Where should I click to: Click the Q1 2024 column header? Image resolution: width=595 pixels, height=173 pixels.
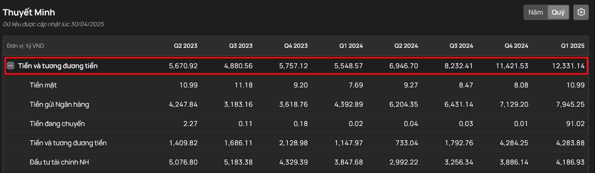coord(351,46)
